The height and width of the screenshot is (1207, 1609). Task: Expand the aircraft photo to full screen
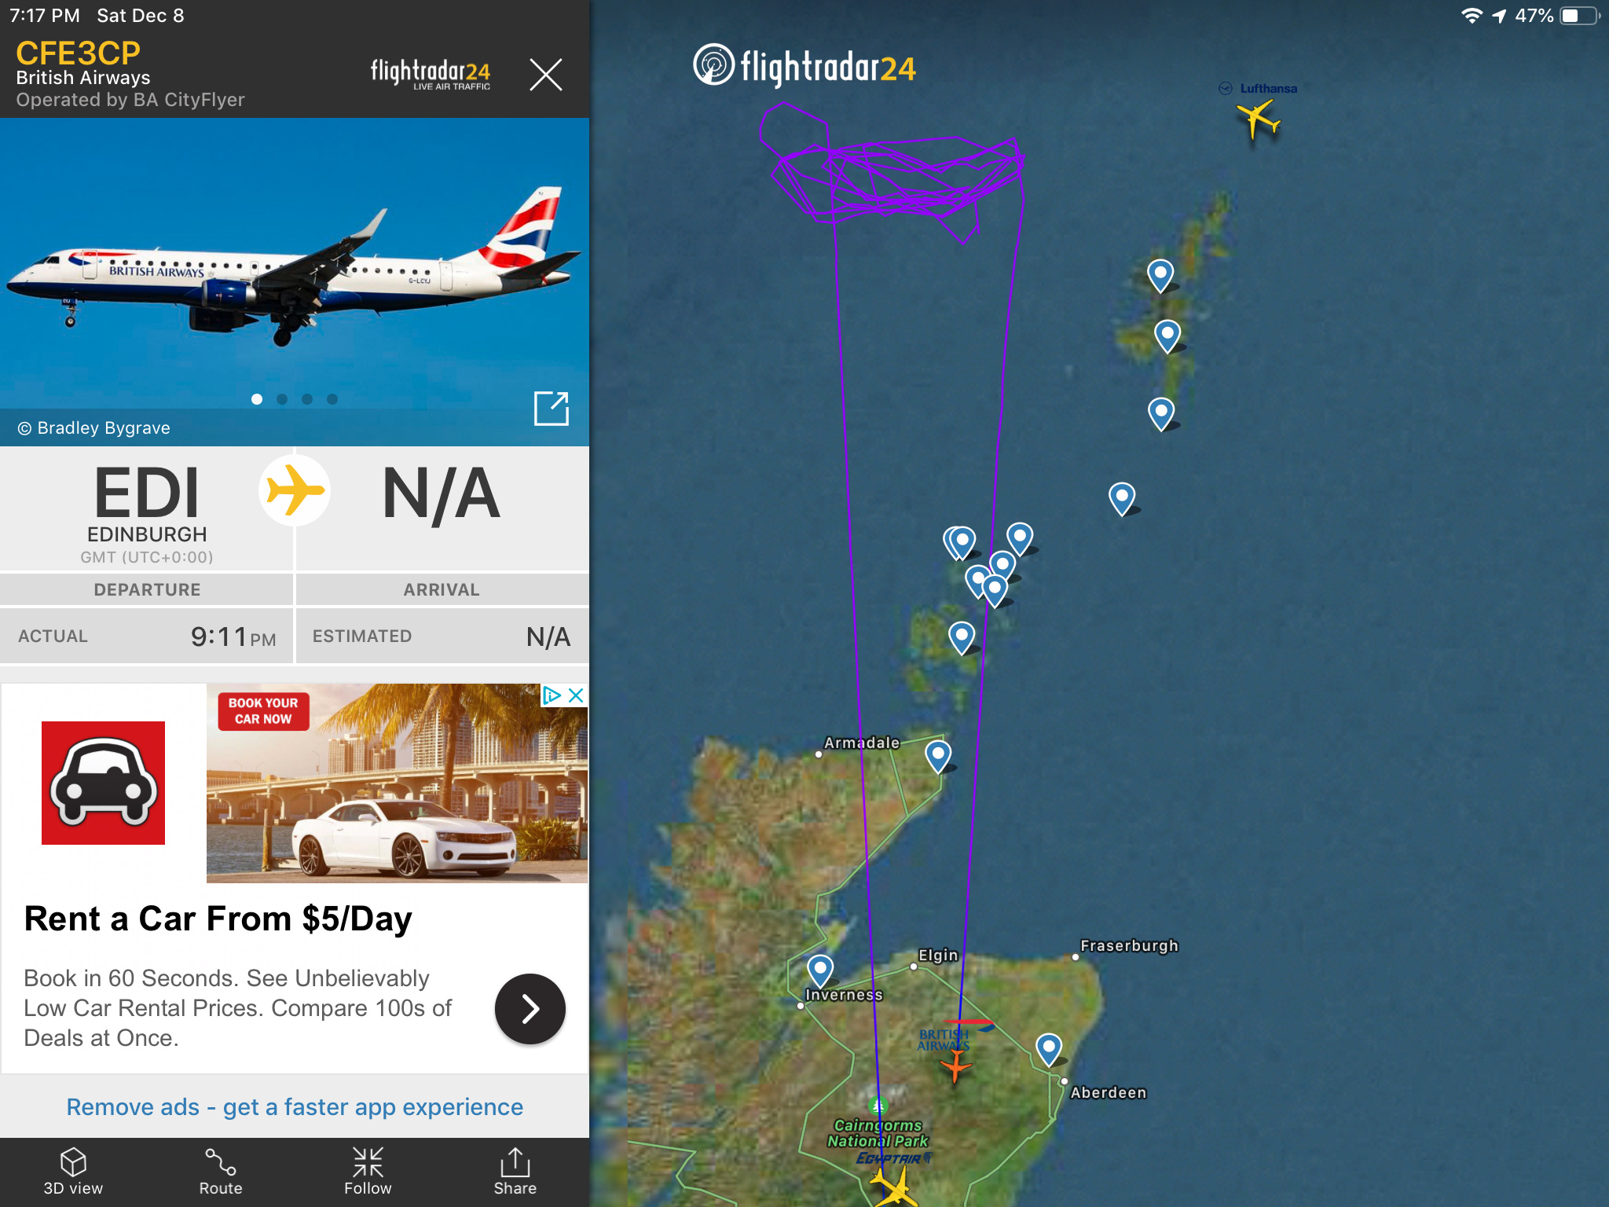click(551, 408)
